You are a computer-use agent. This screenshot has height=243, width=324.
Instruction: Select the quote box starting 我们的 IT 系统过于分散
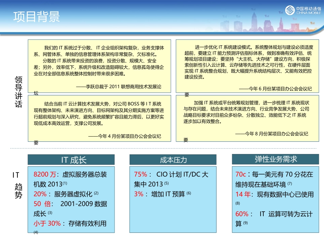coord(99,66)
